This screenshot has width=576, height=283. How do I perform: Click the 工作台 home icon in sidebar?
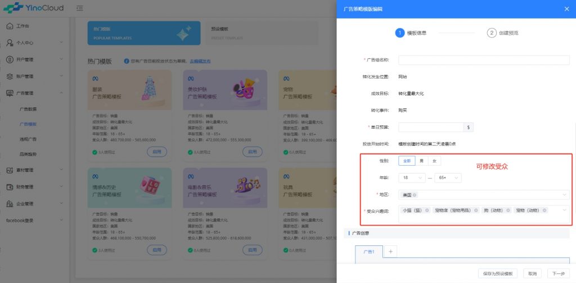coord(10,26)
